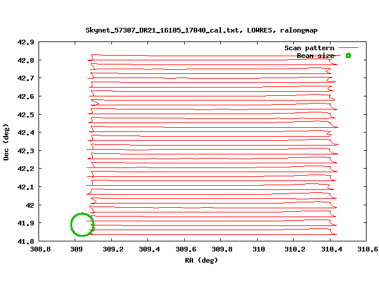Click the large green beam circle
Viewport: 379px width, 284px height.
[x=82, y=225]
